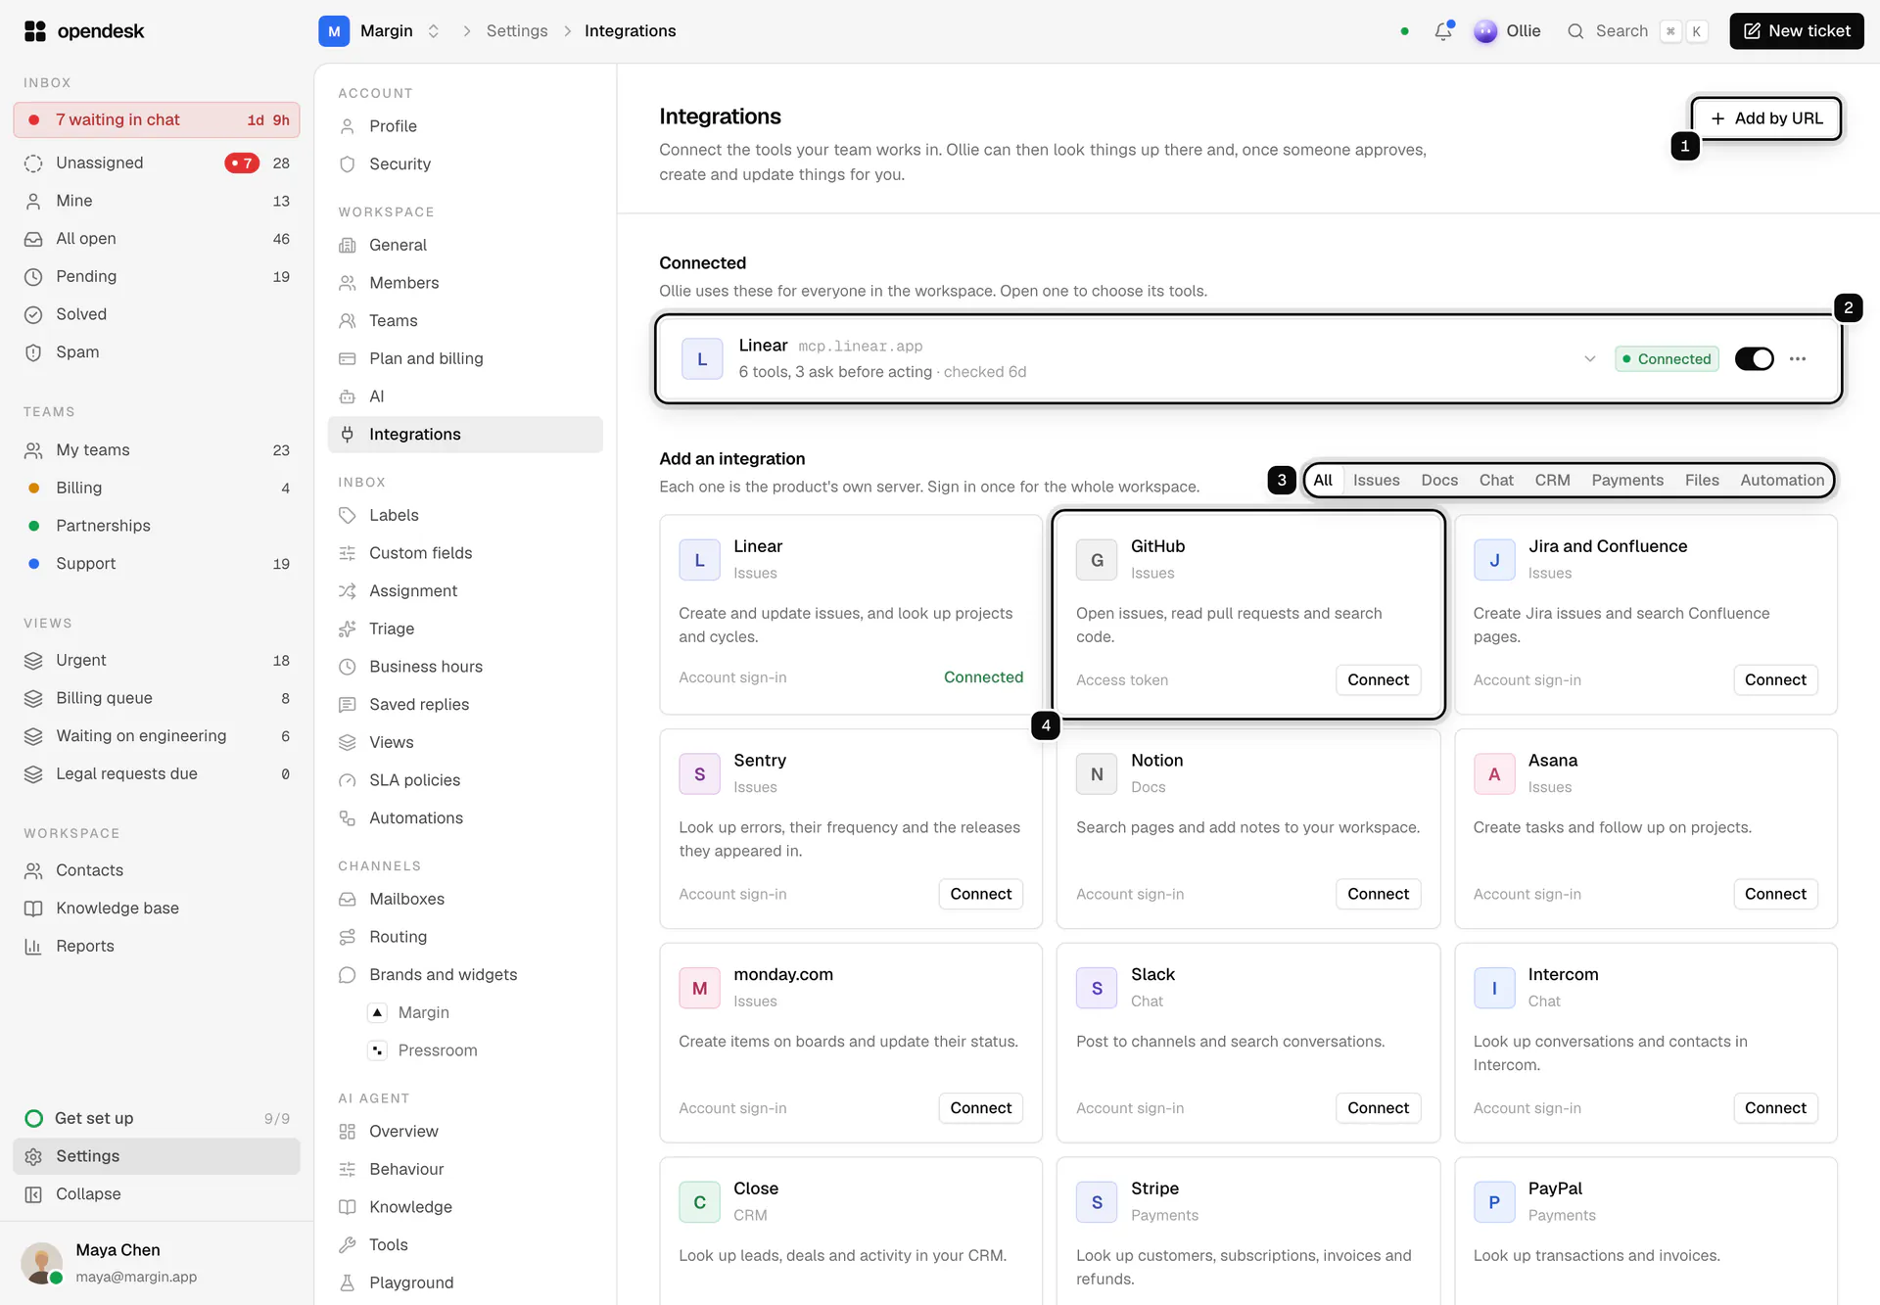This screenshot has width=1880, height=1305.
Task: Click the Linear logo tile in Connected row
Action: point(702,359)
